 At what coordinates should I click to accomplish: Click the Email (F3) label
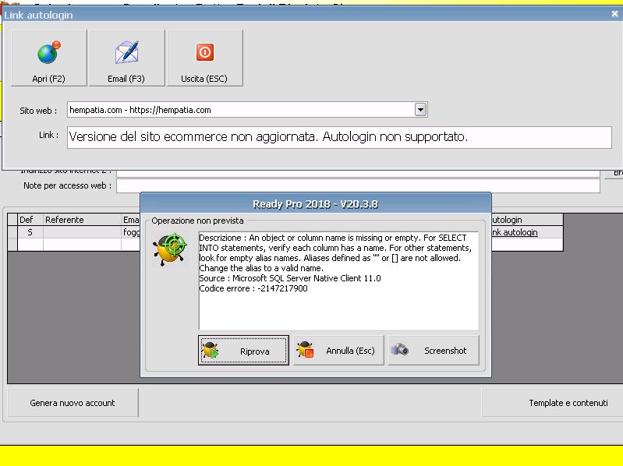pyautogui.click(x=126, y=79)
